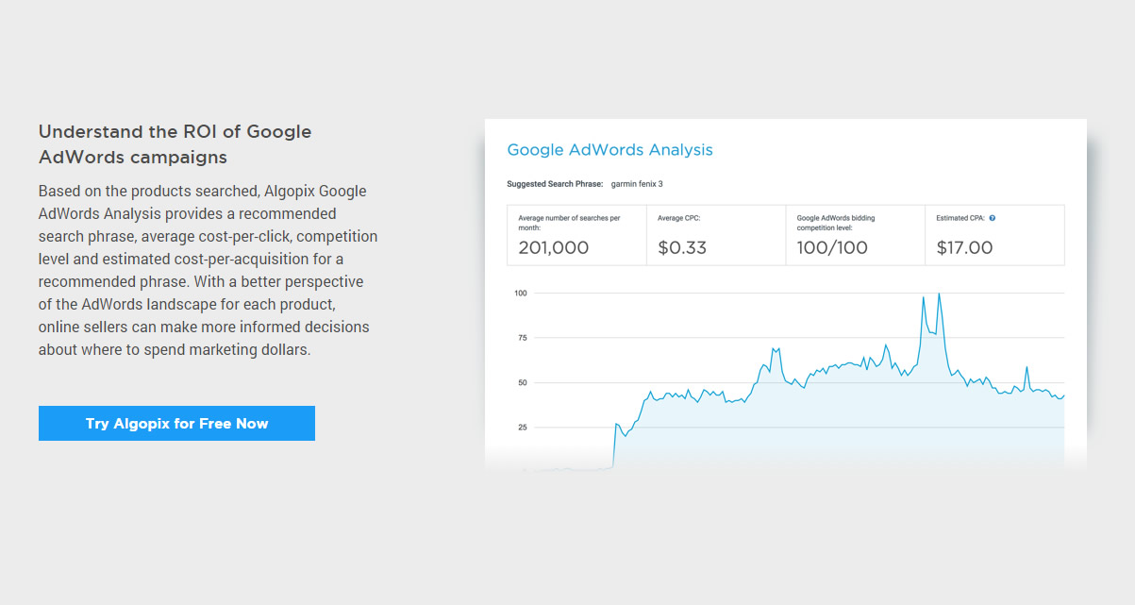The width and height of the screenshot is (1135, 605).
Task: Click the $17.00 estimated CPA value
Action: tap(964, 247)
